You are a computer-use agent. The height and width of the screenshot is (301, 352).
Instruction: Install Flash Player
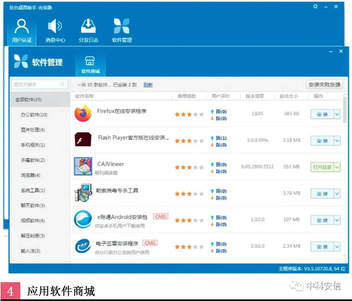pyautogui.click(x=322, y=141)
